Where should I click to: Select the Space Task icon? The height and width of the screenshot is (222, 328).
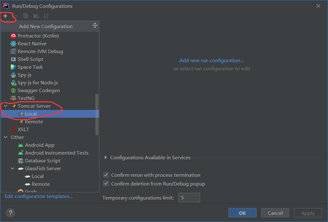13,67
